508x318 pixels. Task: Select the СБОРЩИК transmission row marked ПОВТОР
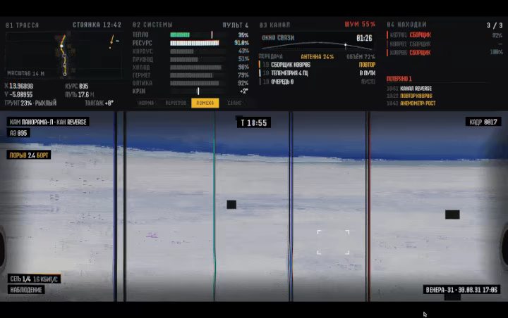(x=317, y=65)
